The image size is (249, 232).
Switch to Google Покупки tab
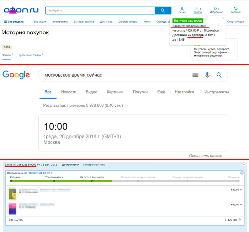click(x=140, y=92)
